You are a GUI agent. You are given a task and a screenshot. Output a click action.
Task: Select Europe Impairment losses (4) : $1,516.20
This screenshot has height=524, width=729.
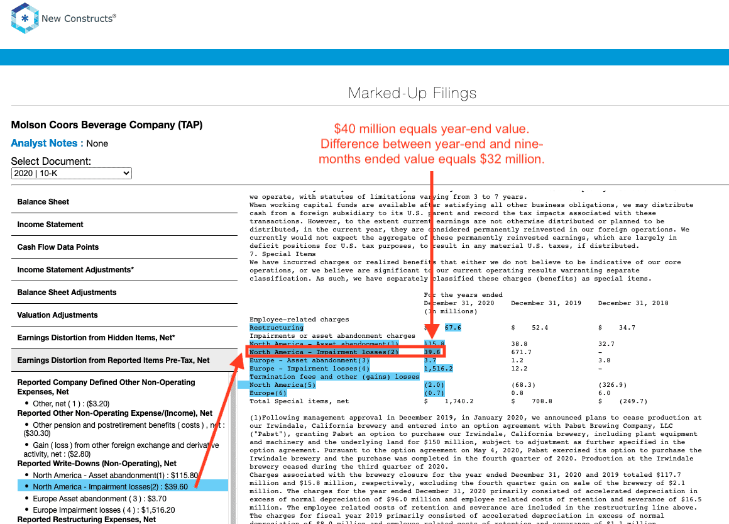pyautogui.click(x=104, y=510)
